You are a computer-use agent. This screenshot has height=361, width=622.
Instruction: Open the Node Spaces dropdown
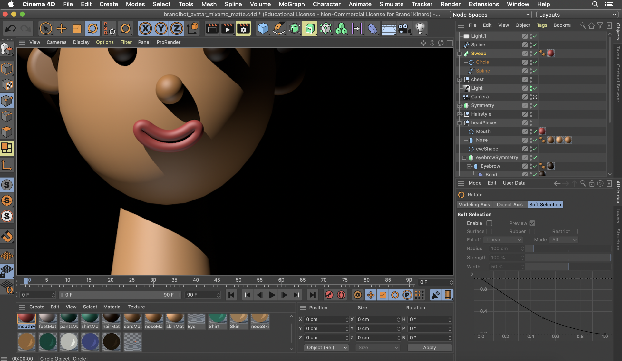tap(491, 15)
